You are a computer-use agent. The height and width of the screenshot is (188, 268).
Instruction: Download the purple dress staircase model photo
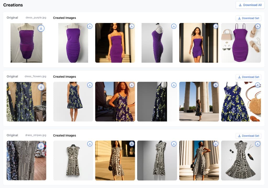point(132,26)
